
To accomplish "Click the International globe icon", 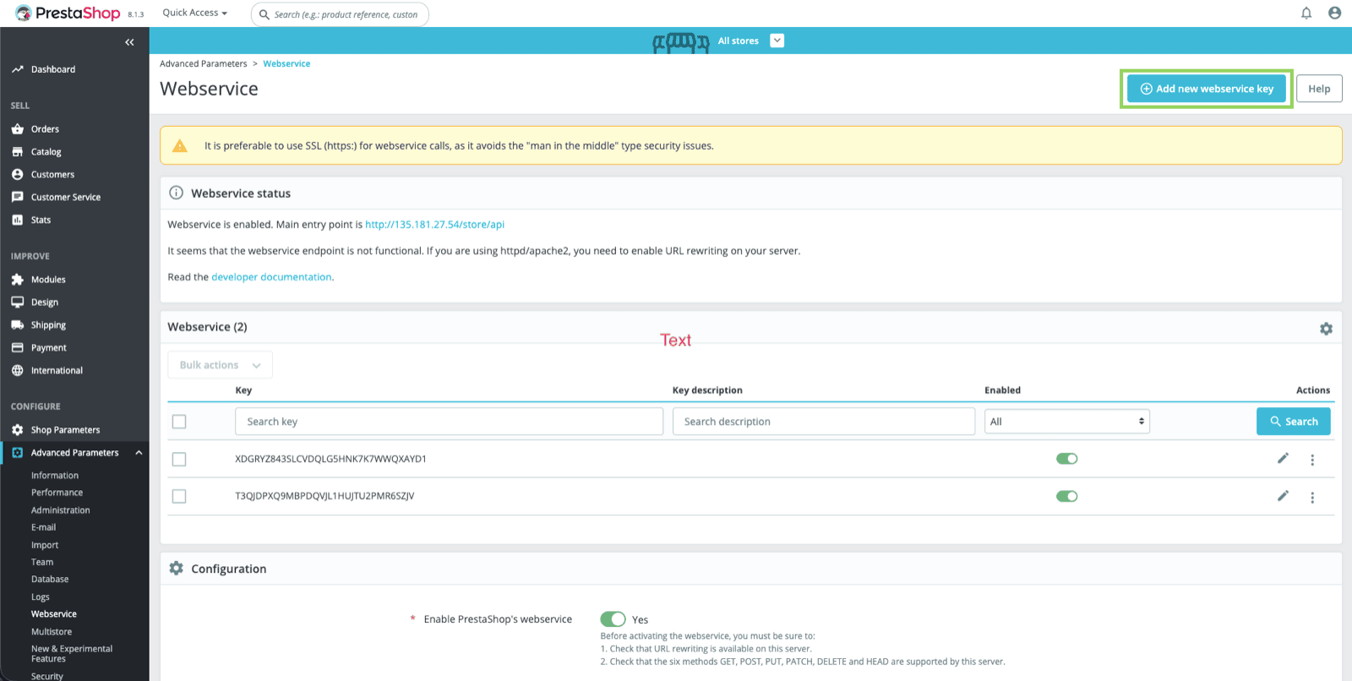I will [17, 370].
